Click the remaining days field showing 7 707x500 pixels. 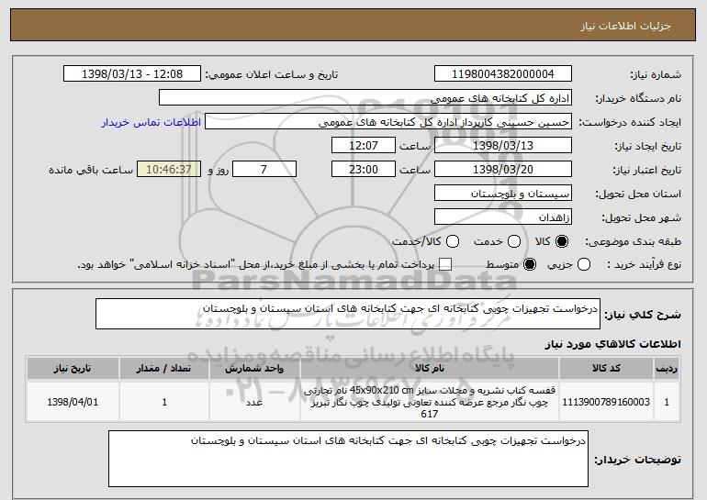click(265, 170)
